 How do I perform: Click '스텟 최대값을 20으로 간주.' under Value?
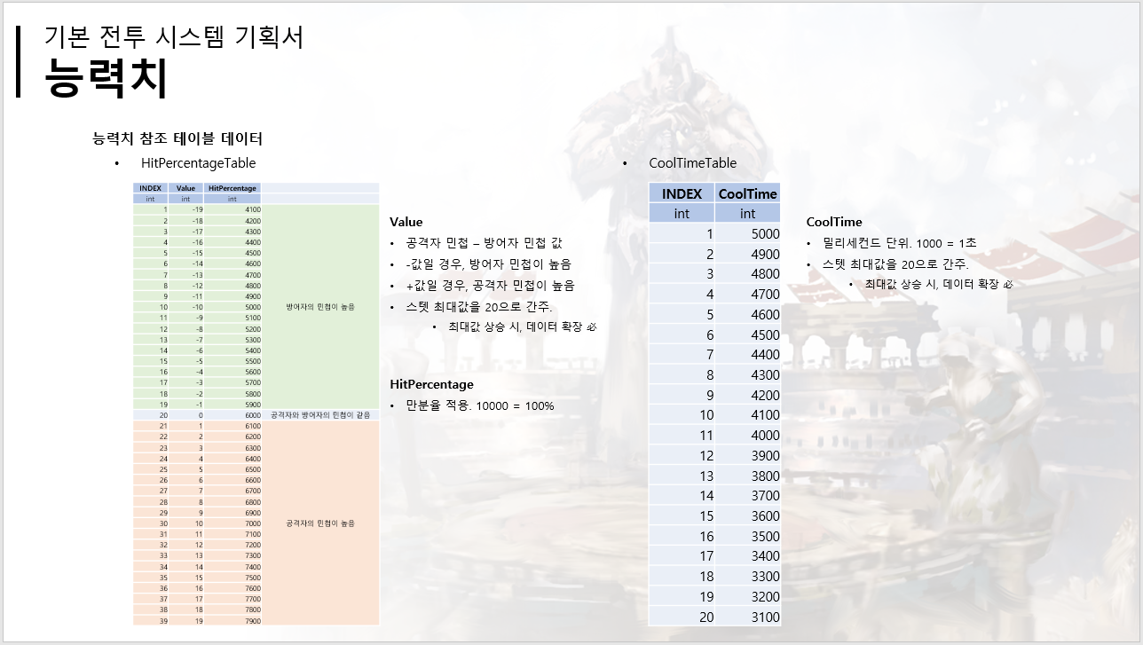click(x=479, y=307)
